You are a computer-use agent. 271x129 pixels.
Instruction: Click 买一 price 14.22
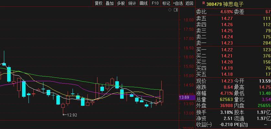coord(227,50)
